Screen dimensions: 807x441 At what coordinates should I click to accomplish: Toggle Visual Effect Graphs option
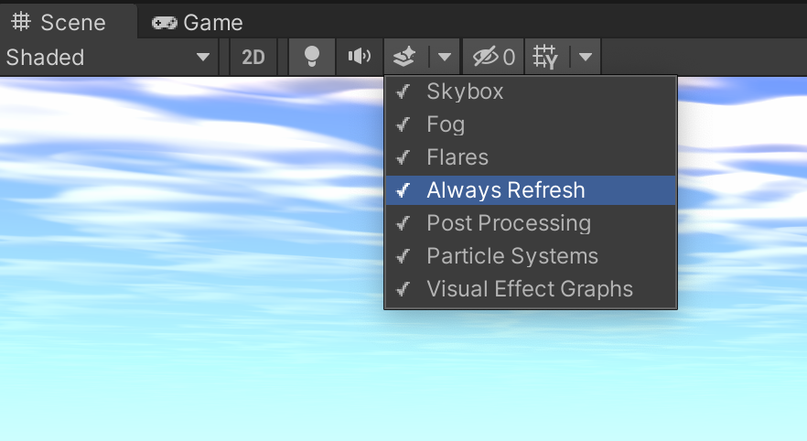(x=530, y=289)
